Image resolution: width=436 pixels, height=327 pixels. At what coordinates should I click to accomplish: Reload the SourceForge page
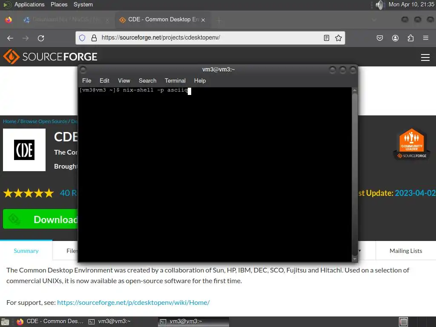point(41,38)
